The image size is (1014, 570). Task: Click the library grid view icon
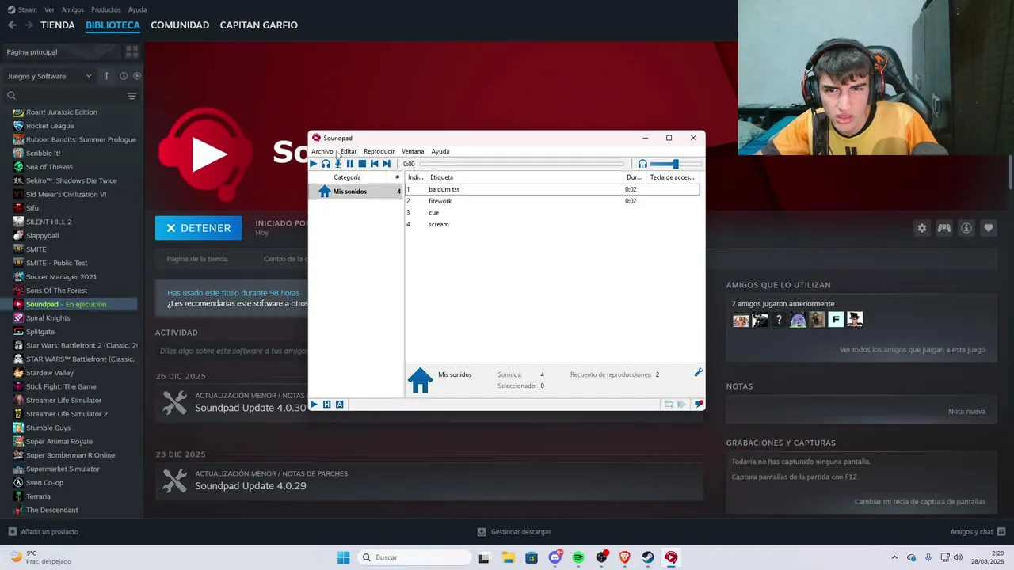click(132, 51)
